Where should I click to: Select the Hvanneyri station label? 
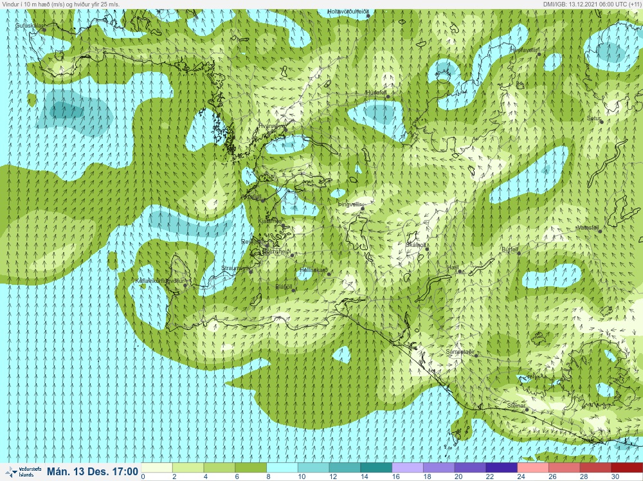pyautogui.click(x=271, y=126)
